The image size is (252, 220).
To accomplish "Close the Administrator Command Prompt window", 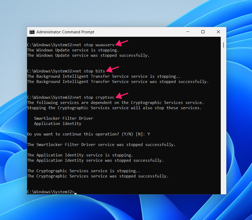I will 218,32.
